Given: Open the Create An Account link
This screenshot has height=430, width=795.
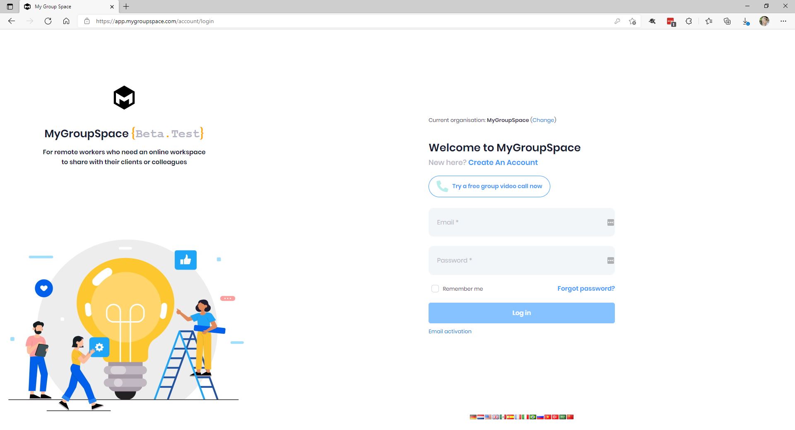Looking at the screenshot, I should pyautogui.click(x=503, y=162).
